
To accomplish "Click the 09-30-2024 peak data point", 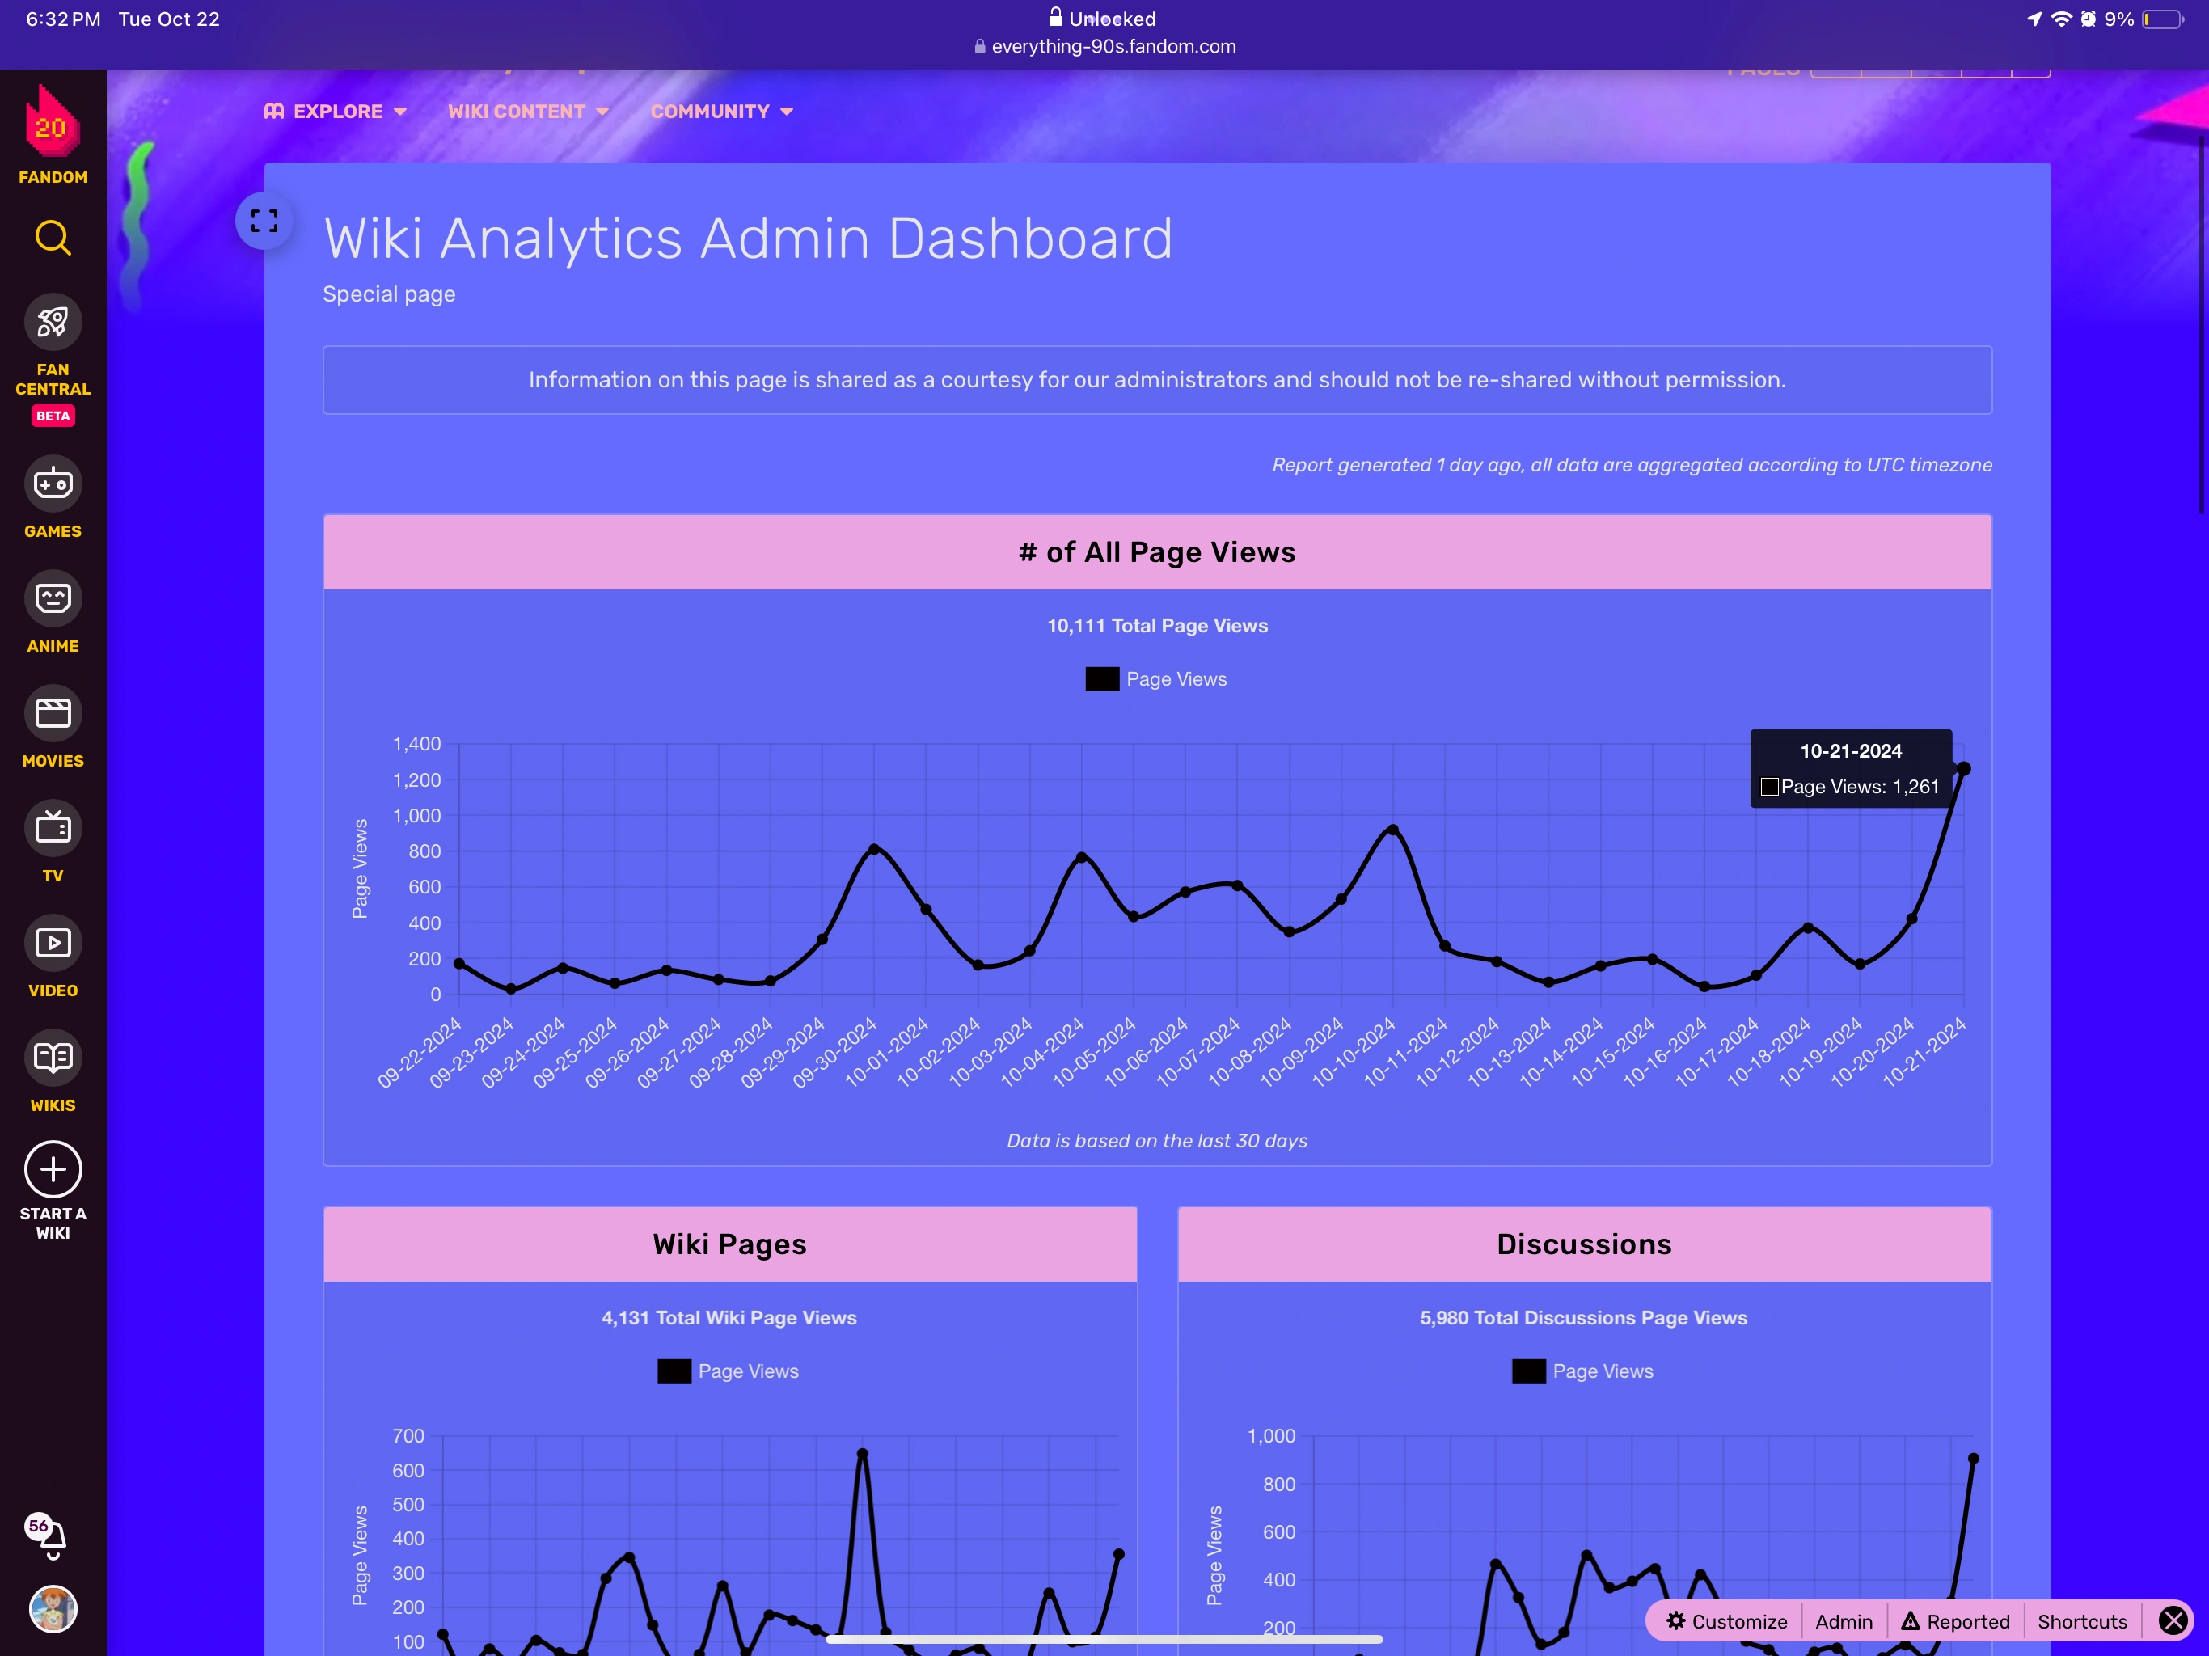I will (x=874, y=849).
